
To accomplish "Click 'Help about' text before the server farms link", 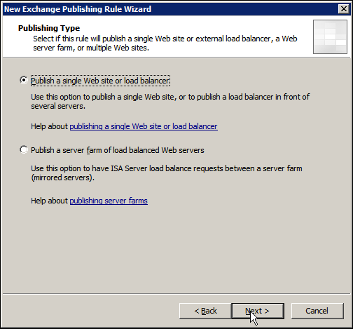I will 49,201.
